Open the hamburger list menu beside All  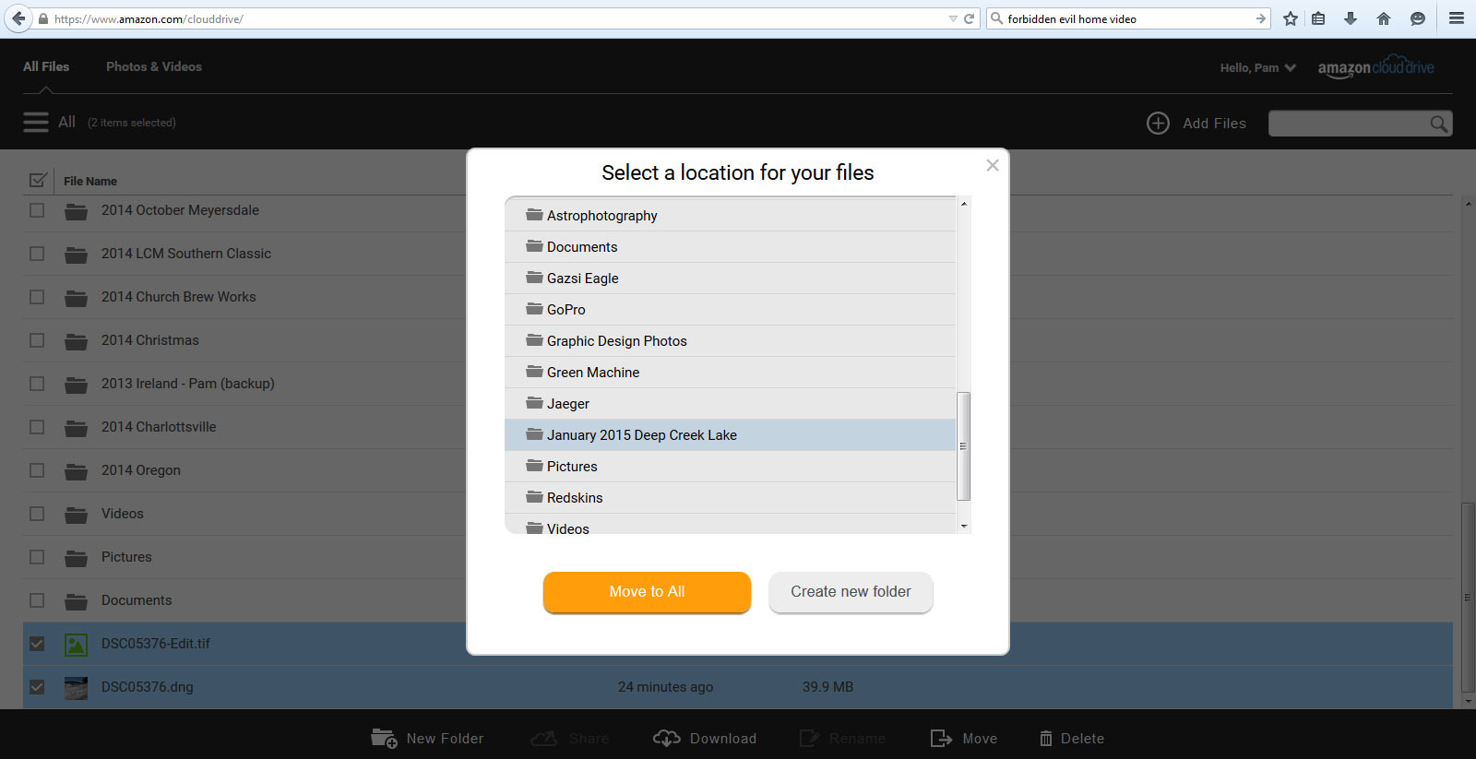coord(36,123)
